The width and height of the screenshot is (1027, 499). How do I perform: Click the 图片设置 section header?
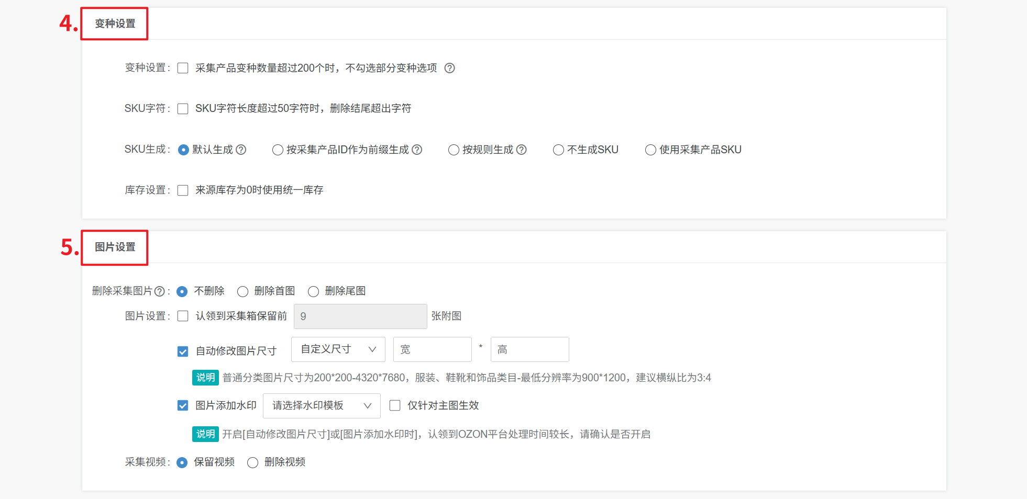coord(115,247)
